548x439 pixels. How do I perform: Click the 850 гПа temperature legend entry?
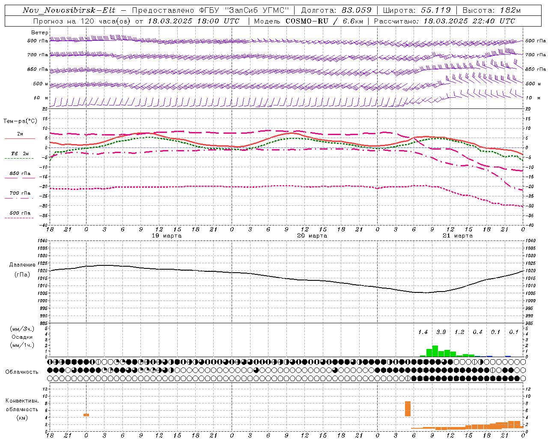pyautogui.click(x=20, y=174)
